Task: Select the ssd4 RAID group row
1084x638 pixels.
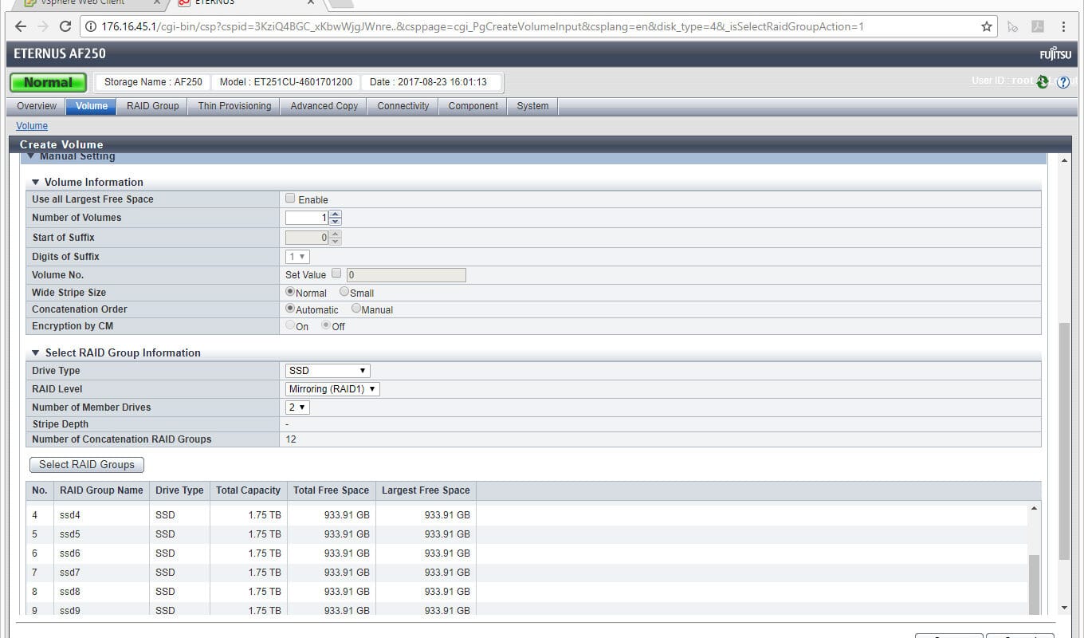Action: 526,515
